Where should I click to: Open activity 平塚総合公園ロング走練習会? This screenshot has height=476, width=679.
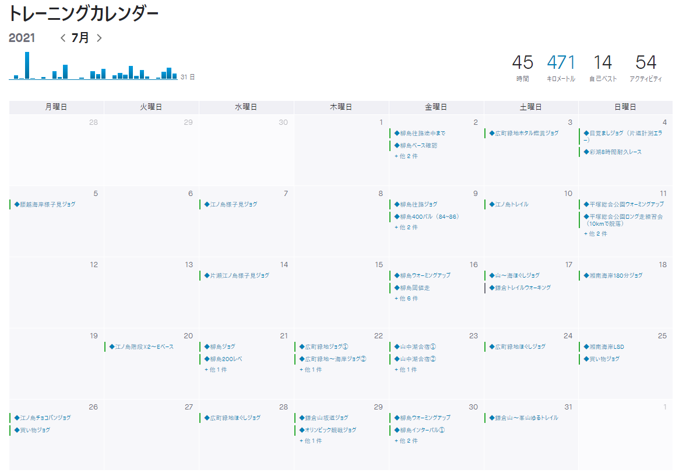pyautogui.click(x=624, y=220)
